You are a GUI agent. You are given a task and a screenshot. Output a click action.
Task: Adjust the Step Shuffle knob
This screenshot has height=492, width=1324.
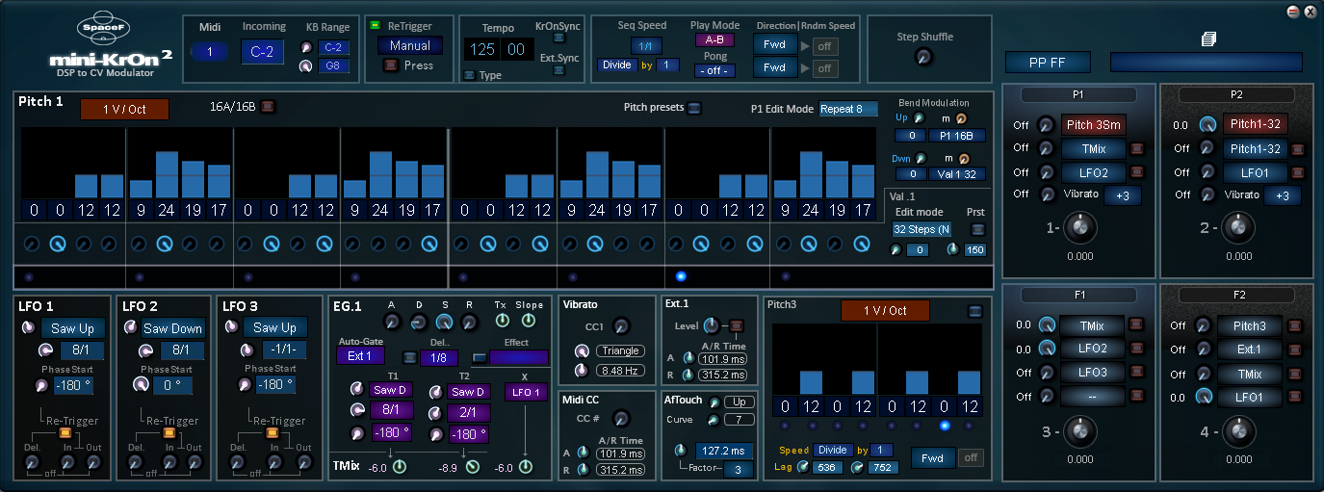[924, 58]
